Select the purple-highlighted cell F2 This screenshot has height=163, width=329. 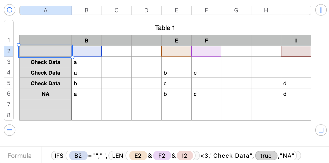coord(206,51)
